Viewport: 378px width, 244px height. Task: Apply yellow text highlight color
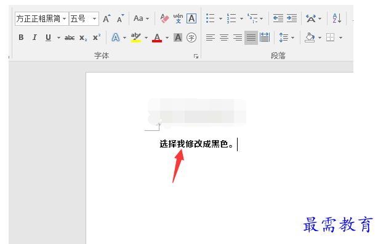click(136, 37)
